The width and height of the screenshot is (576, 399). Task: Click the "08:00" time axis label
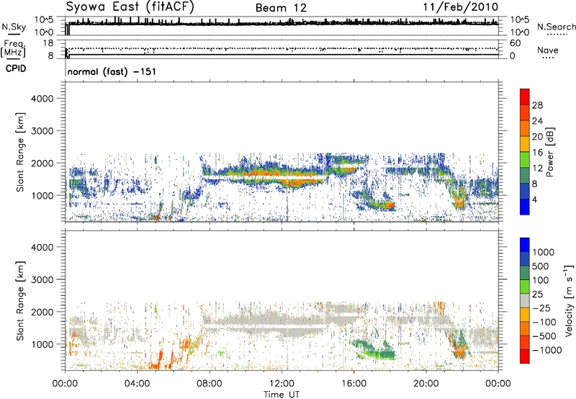coord(210,384)
